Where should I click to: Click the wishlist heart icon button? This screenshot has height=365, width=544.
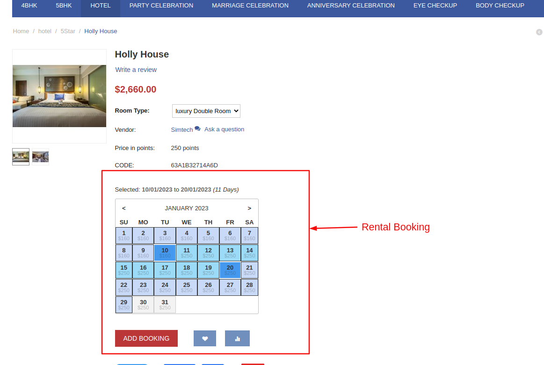204,338
